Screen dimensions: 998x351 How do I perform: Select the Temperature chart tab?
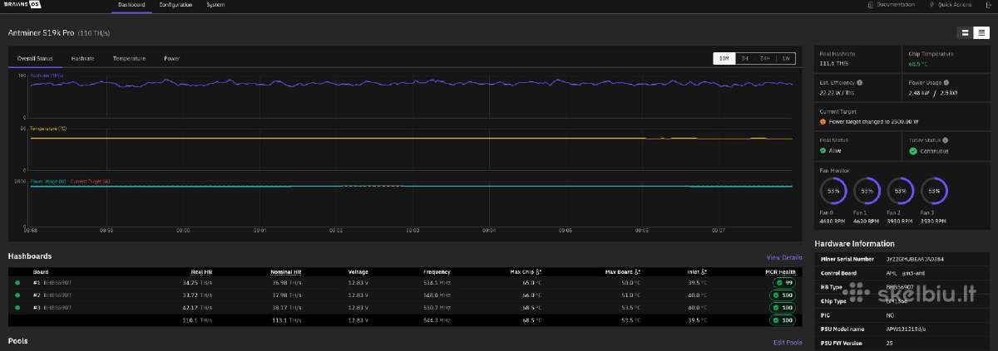(129, 58)
